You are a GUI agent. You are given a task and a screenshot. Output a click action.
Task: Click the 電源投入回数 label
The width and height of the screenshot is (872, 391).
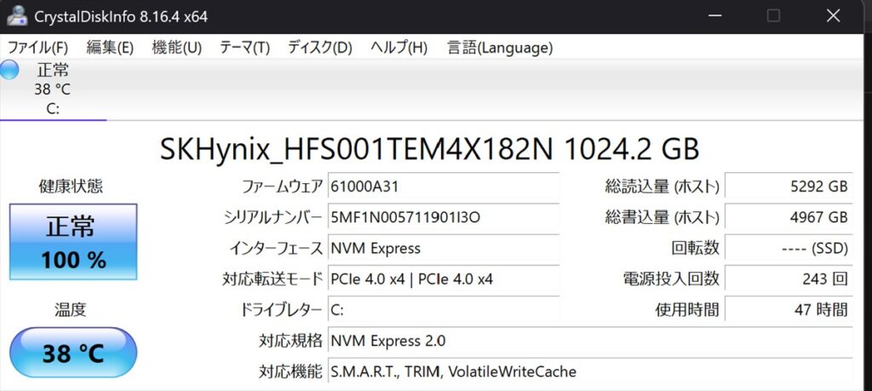click(671, 279)
